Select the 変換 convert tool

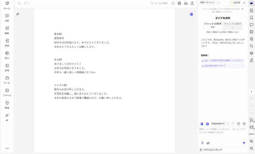pos(7,42)
